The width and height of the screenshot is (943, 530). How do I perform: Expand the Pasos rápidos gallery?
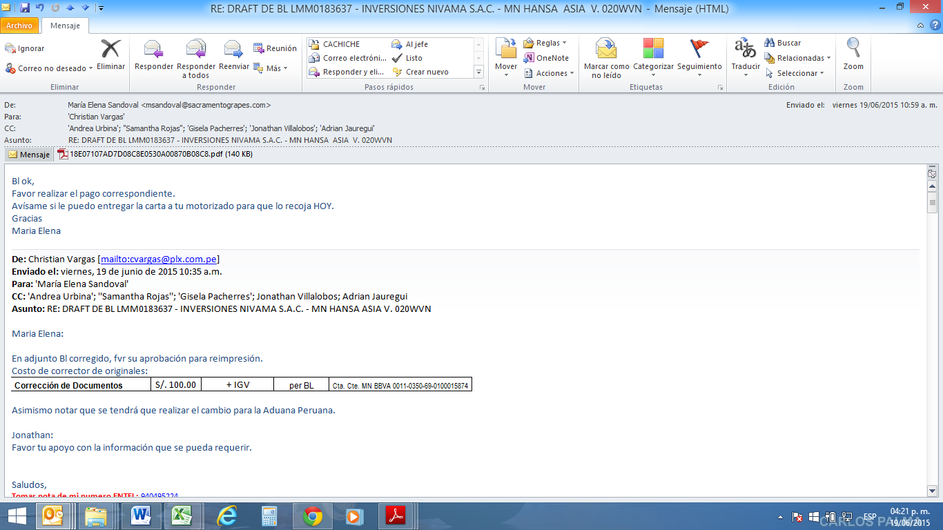click(x=478, y=72)
